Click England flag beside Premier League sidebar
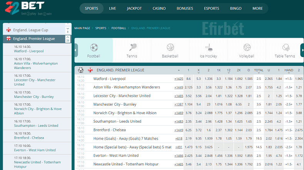Viewport: 304px width, 170px height. [8, 39]
